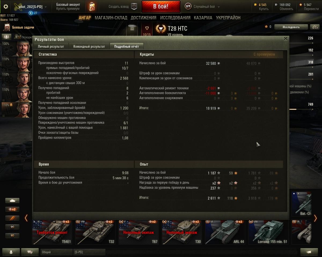Select the Lorraine 155 mle. 51 tank
Viewport: 322px width, 257px height.
[269, 232]
